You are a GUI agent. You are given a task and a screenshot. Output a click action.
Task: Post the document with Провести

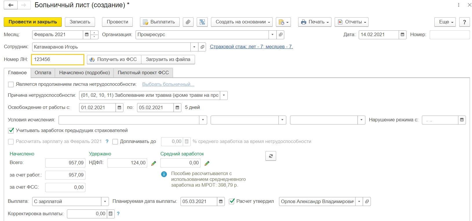[x=117, y=22]
